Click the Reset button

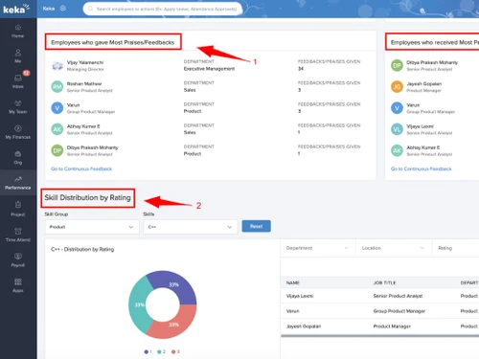[x=257, y=226]
